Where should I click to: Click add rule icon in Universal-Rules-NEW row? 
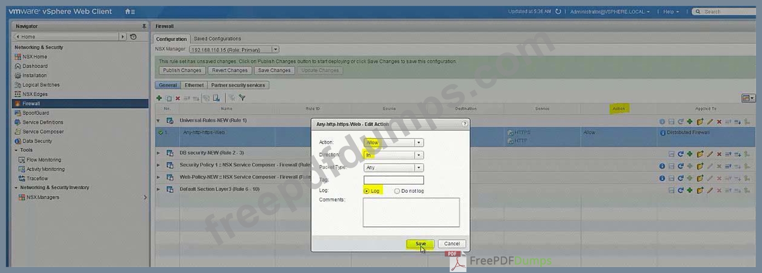pos(689,122)
